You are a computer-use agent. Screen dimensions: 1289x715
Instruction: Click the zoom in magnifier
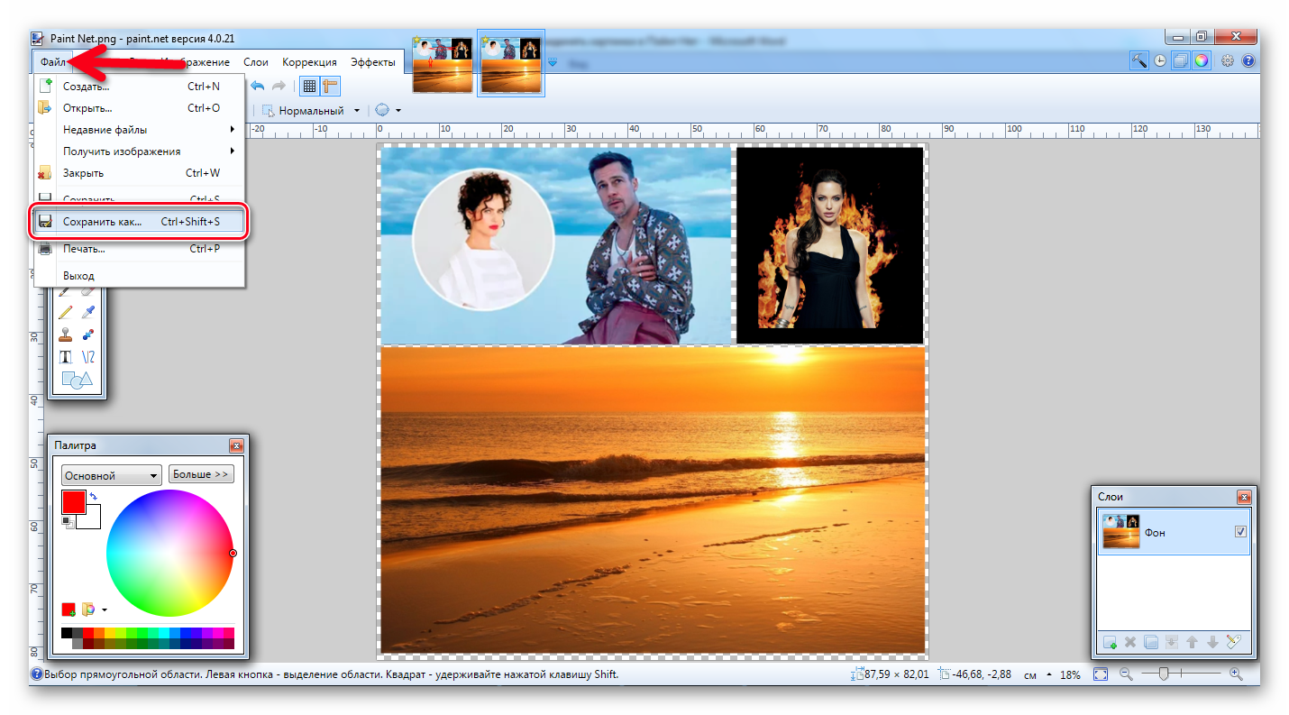pos(1236,674)
